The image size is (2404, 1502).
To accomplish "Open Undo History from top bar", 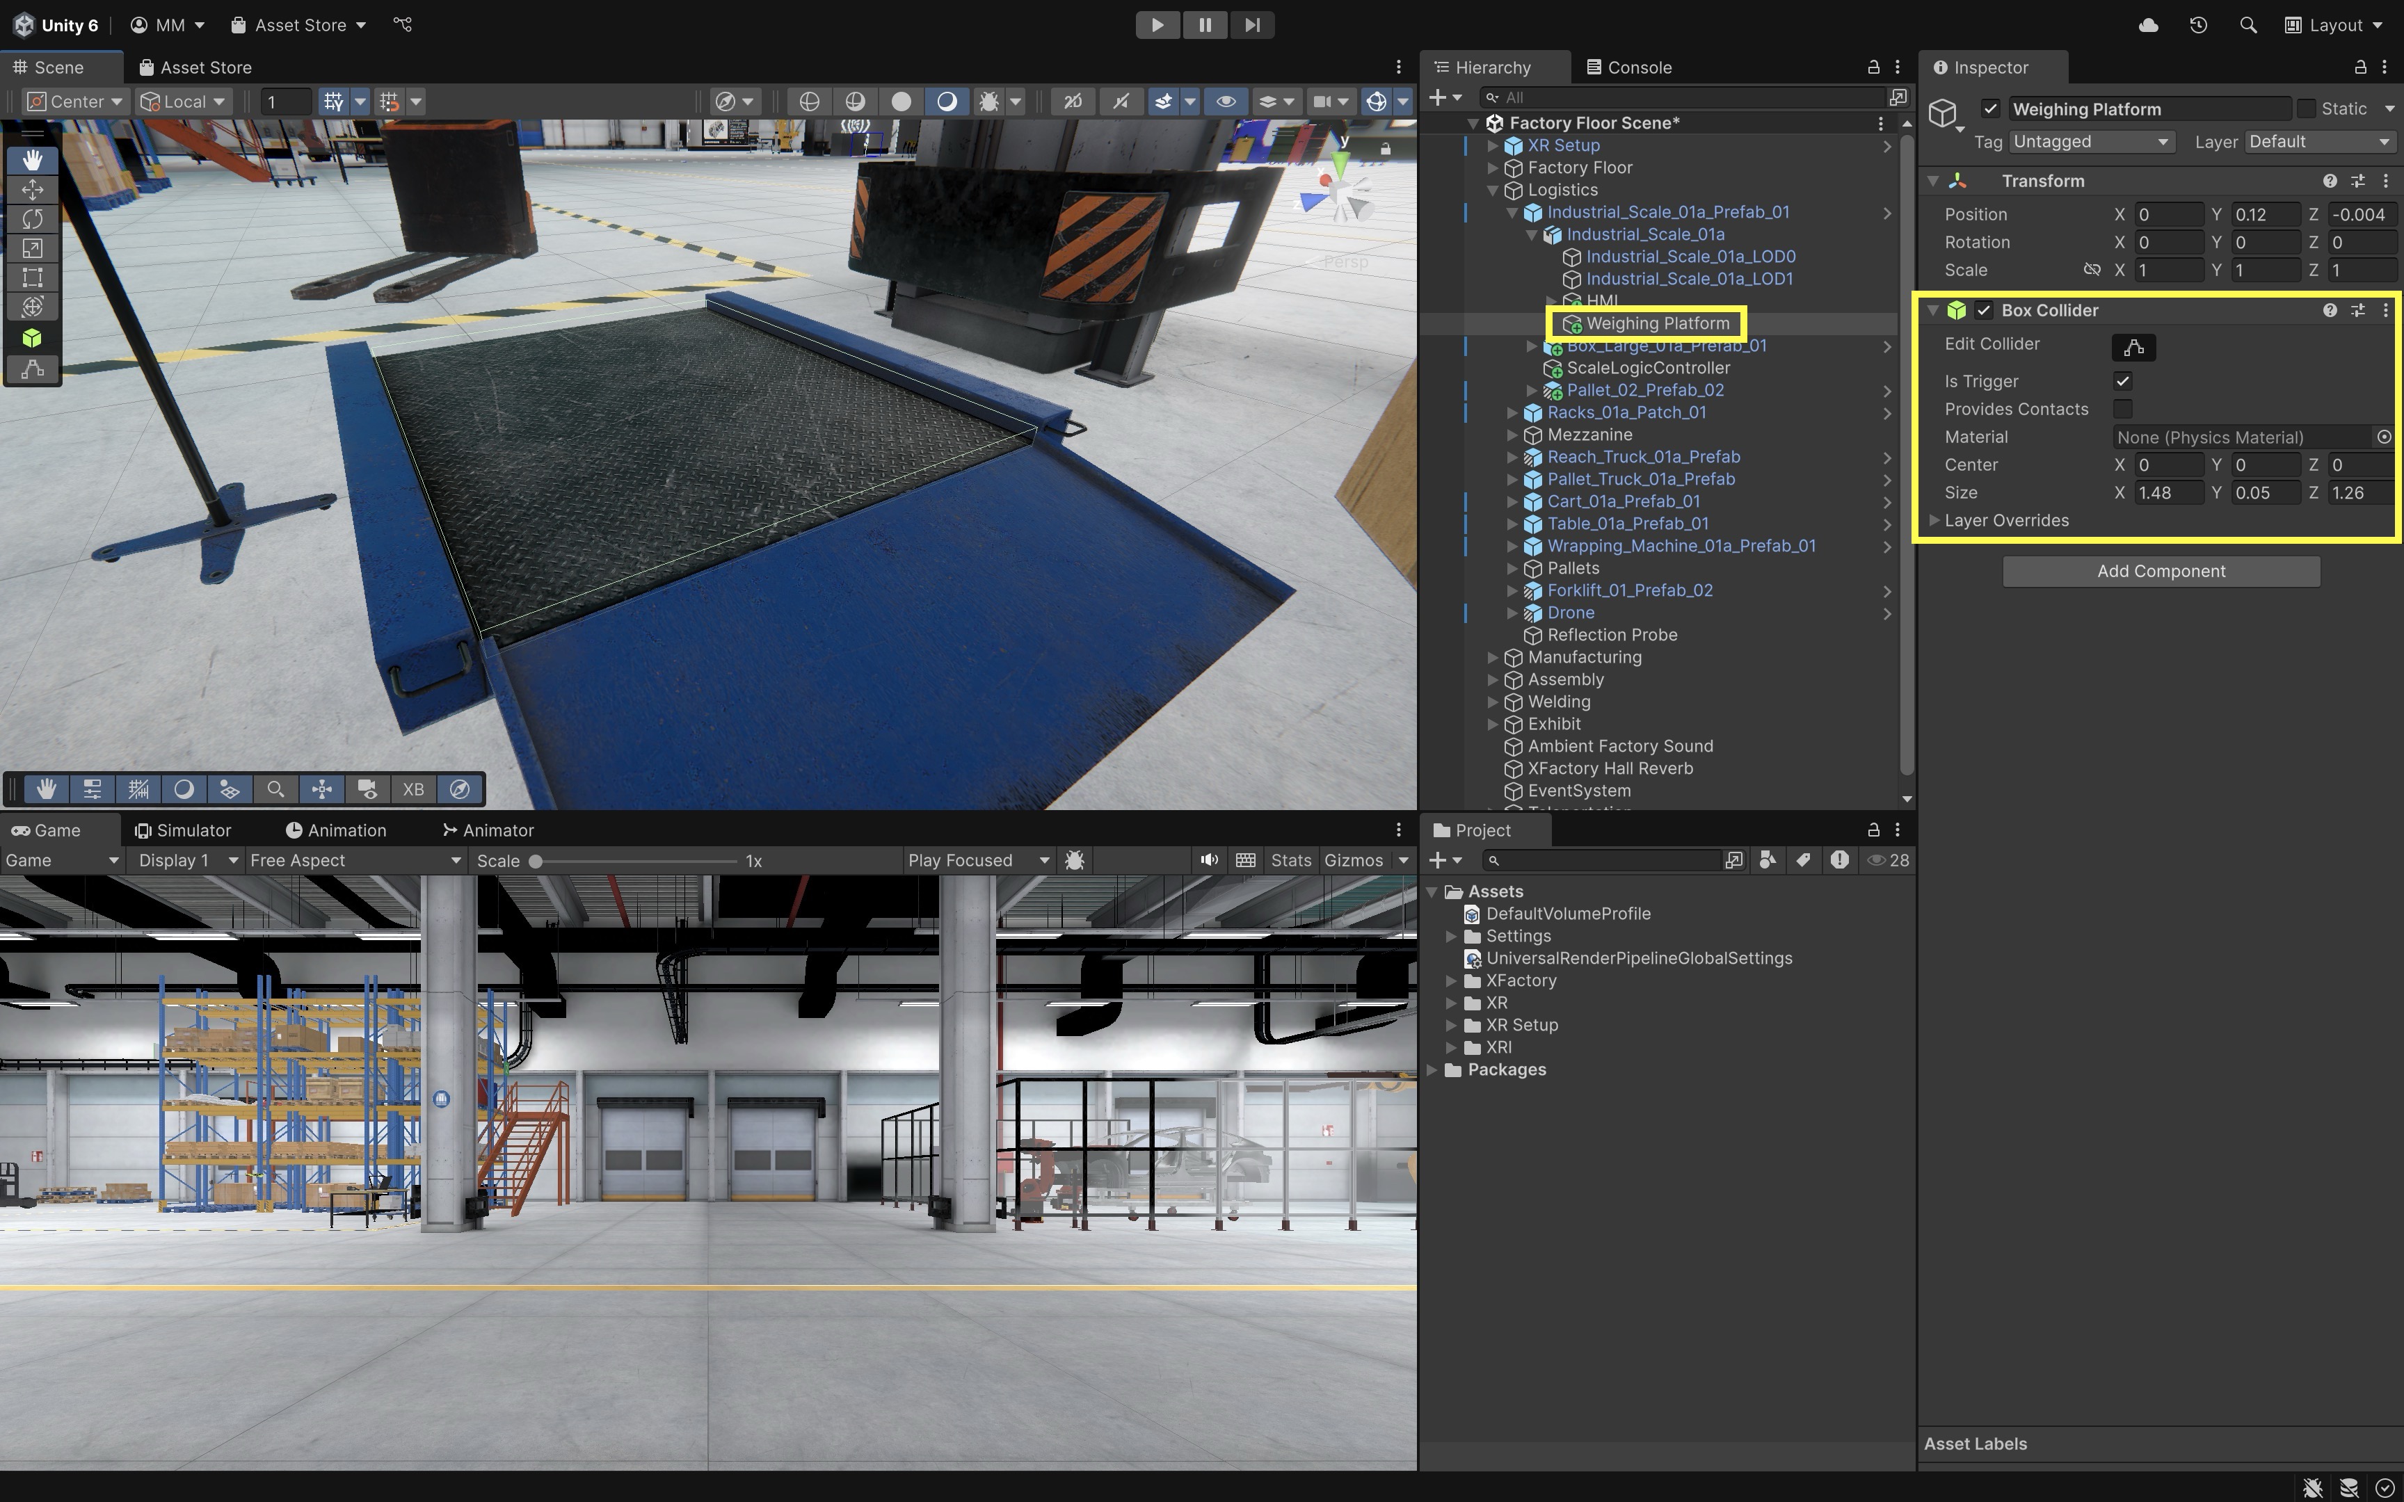I will 2197,25.
